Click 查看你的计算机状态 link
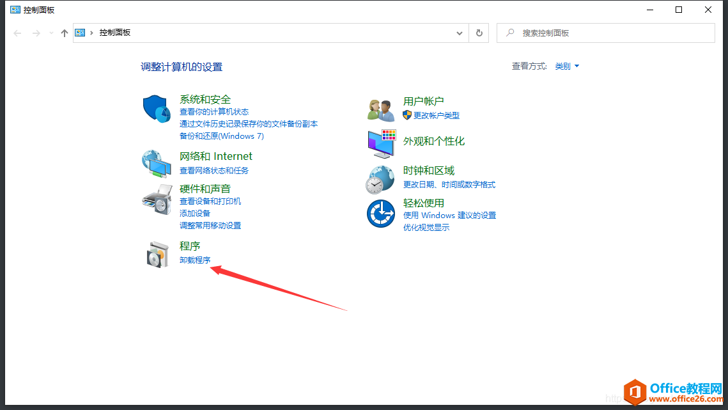This screenshot has height=410, width=728. coord(214,111)
